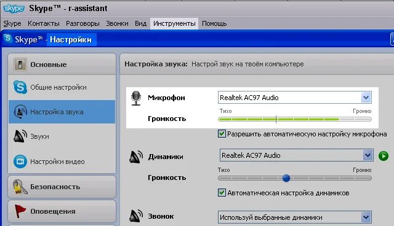
Task: Open the Общие настройки page
Action: (62, 87)
